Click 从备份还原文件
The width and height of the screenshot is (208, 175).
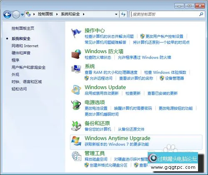(131, 129)
